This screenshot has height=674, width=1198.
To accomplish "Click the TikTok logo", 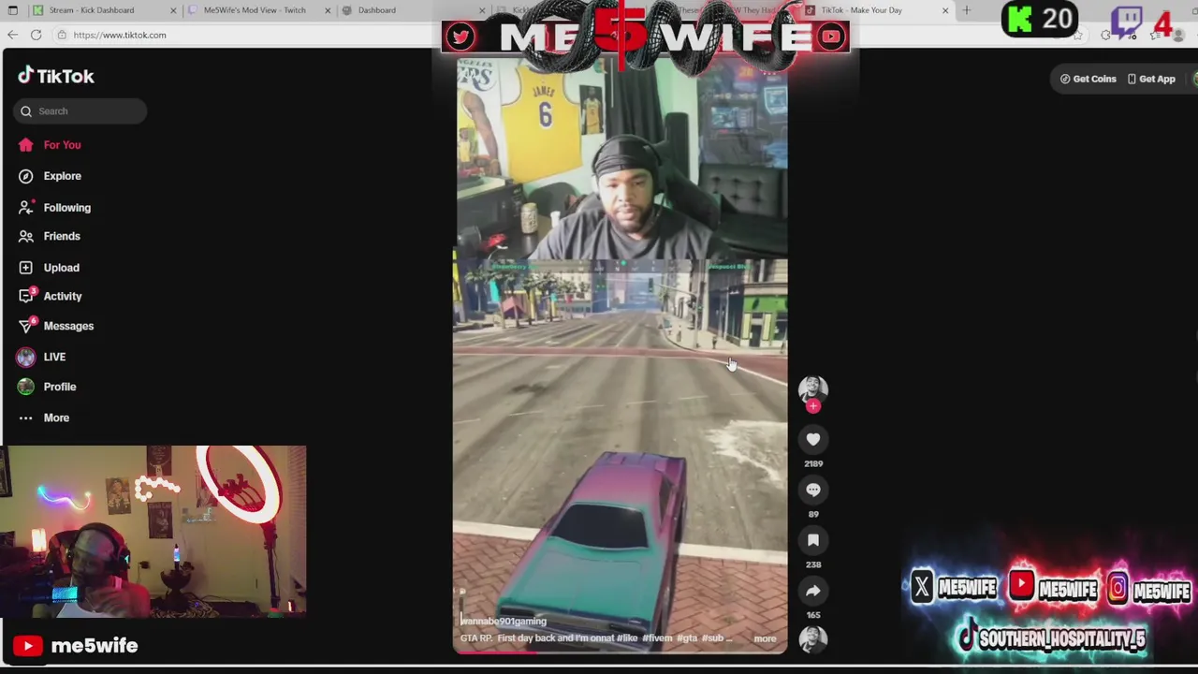I will (x=56, y=76).
